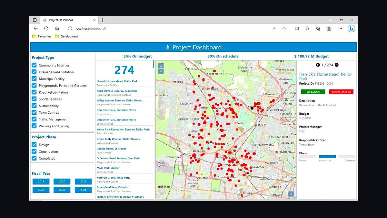Open O'Connor Road Reserve, Deer Park project
The image size is (387, 218).
(118, 158)
